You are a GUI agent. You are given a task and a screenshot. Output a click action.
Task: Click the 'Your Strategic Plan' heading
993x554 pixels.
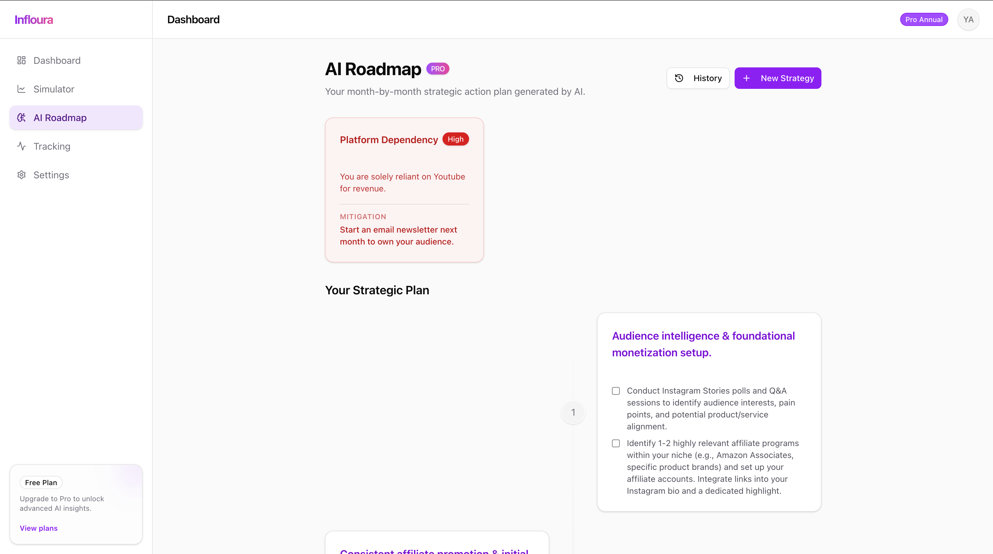pyautogui.click(x=377, y=290)
